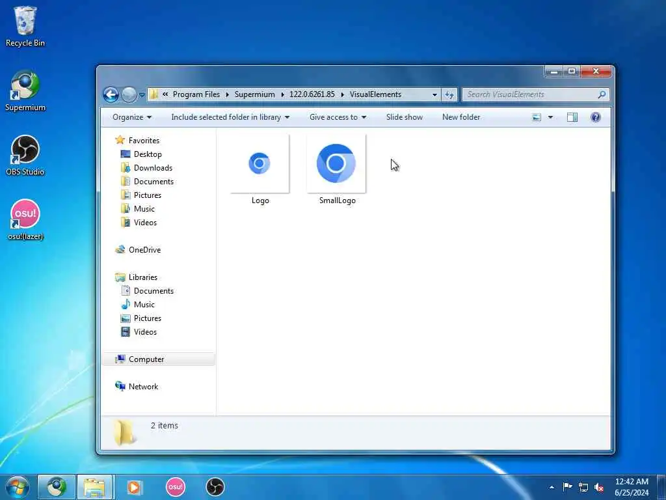Screen dimensions: 666x500
Task: Select Favorites in navigation pane
Action: click(x=138, y=141)
